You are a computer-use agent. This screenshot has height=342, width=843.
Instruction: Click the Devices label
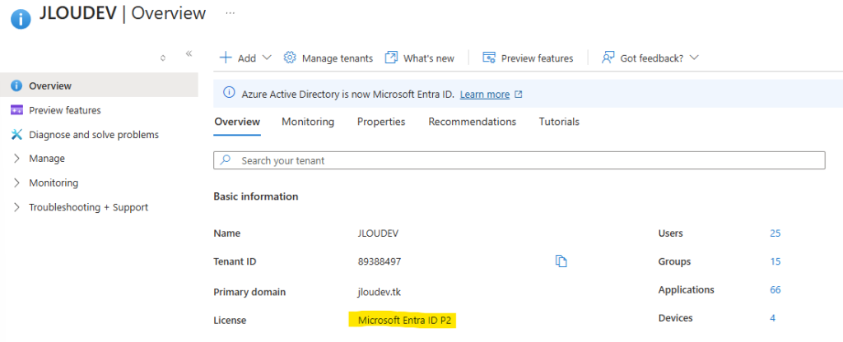pos(676,318)
